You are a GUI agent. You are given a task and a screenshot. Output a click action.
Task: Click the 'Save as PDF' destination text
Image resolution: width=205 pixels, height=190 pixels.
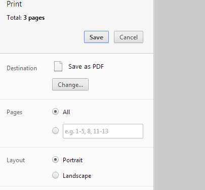86,67
